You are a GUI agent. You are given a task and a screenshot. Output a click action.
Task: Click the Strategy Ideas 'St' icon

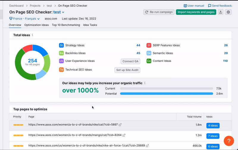(x=61, y=45)
